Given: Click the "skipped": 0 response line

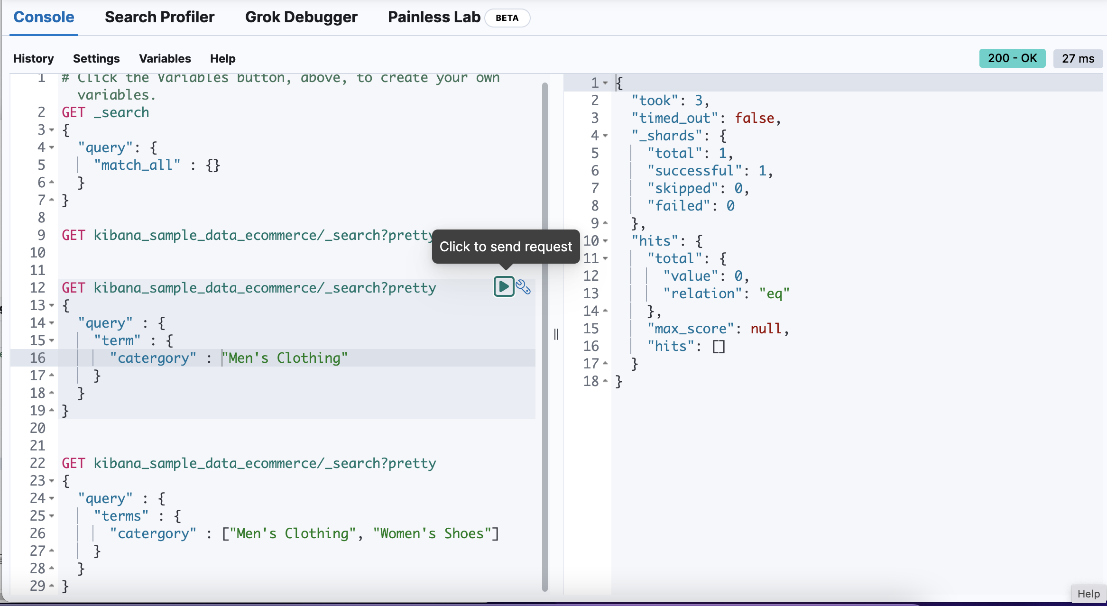Looking at the screenshot, I should pos(698,188).
